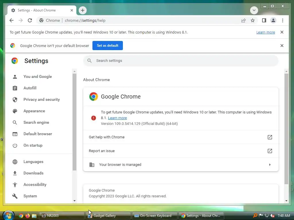This screenshot has height=220, width=294.
Task: Select Search engine in the sidebar
Action: (x=36, y=122)
